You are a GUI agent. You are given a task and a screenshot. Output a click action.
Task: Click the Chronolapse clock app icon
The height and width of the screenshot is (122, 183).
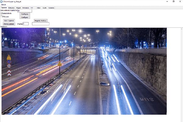2,2
